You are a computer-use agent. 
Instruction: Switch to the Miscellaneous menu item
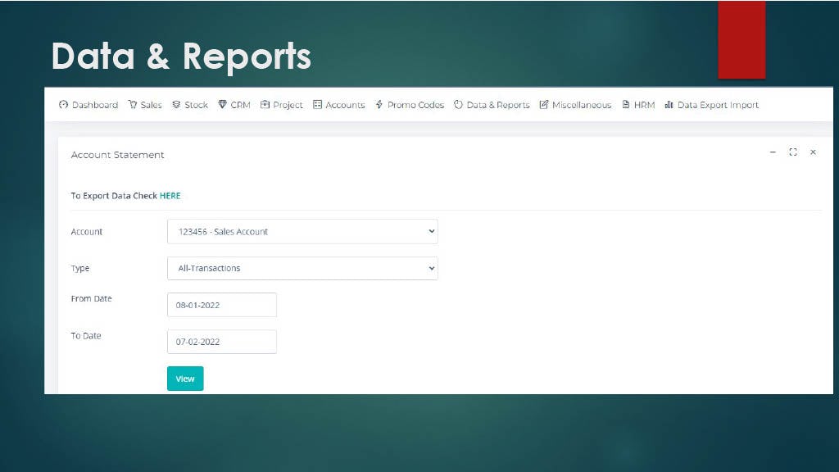tap(576, 105)
